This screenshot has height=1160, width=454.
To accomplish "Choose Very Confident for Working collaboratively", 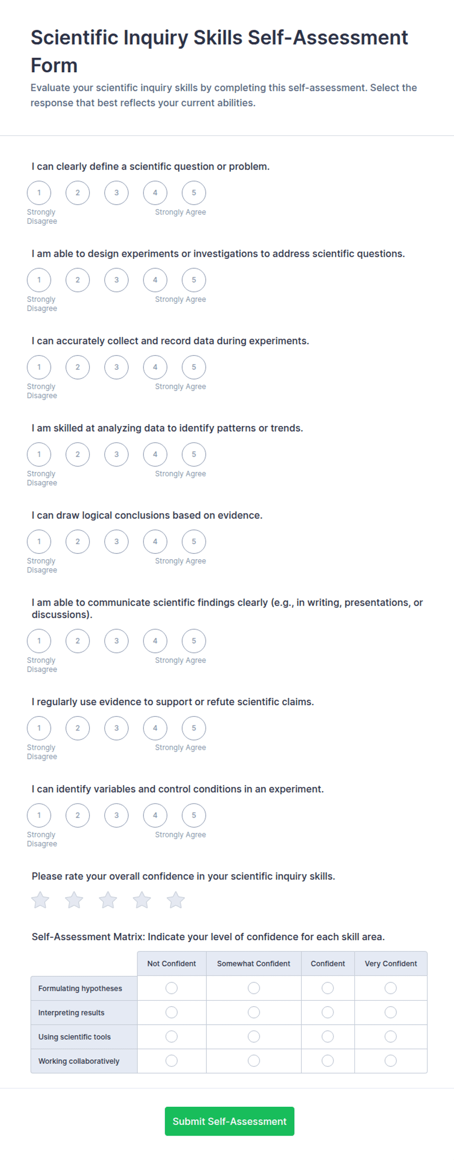I will pyautogui.click(x=391, y=1060).
